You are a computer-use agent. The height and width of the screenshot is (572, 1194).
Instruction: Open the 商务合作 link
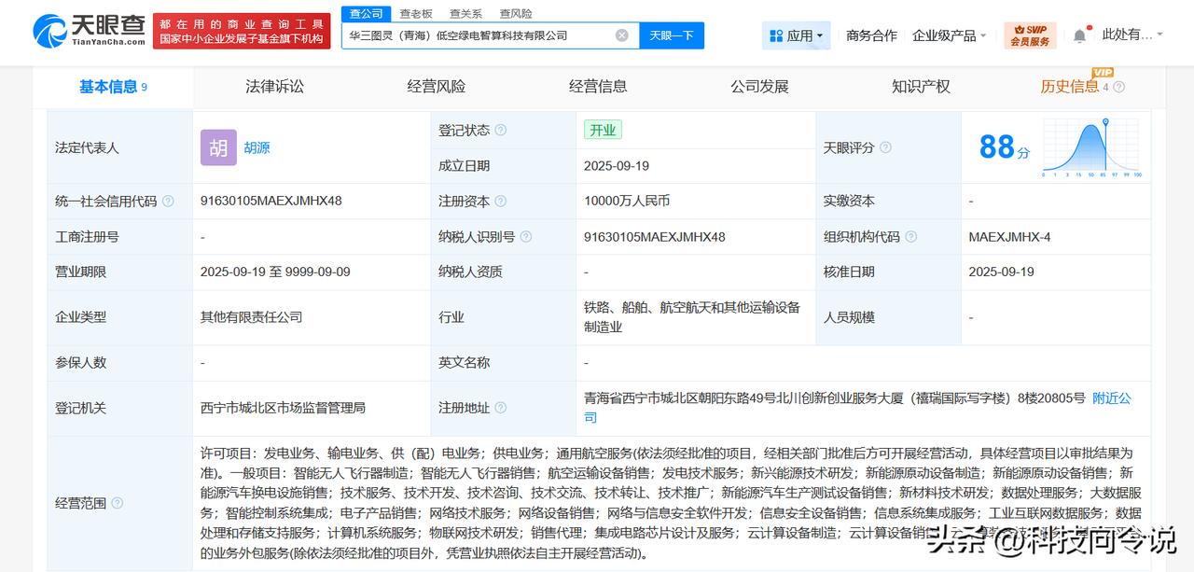[871, 35]
